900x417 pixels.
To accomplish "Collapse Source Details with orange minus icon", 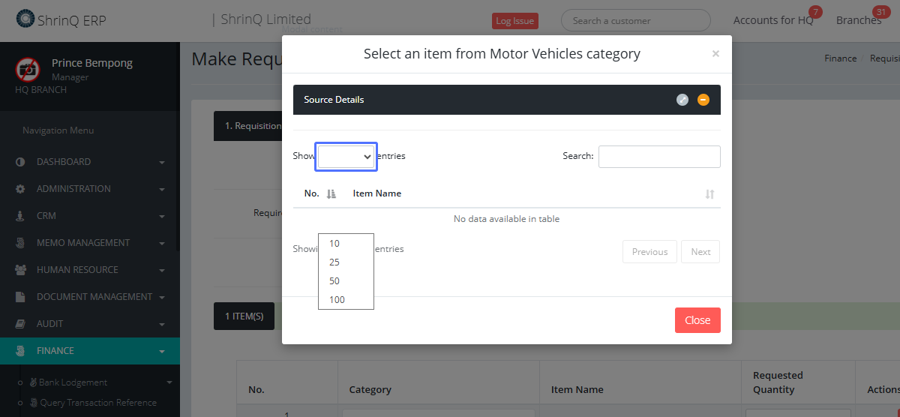I will (703, 100).
